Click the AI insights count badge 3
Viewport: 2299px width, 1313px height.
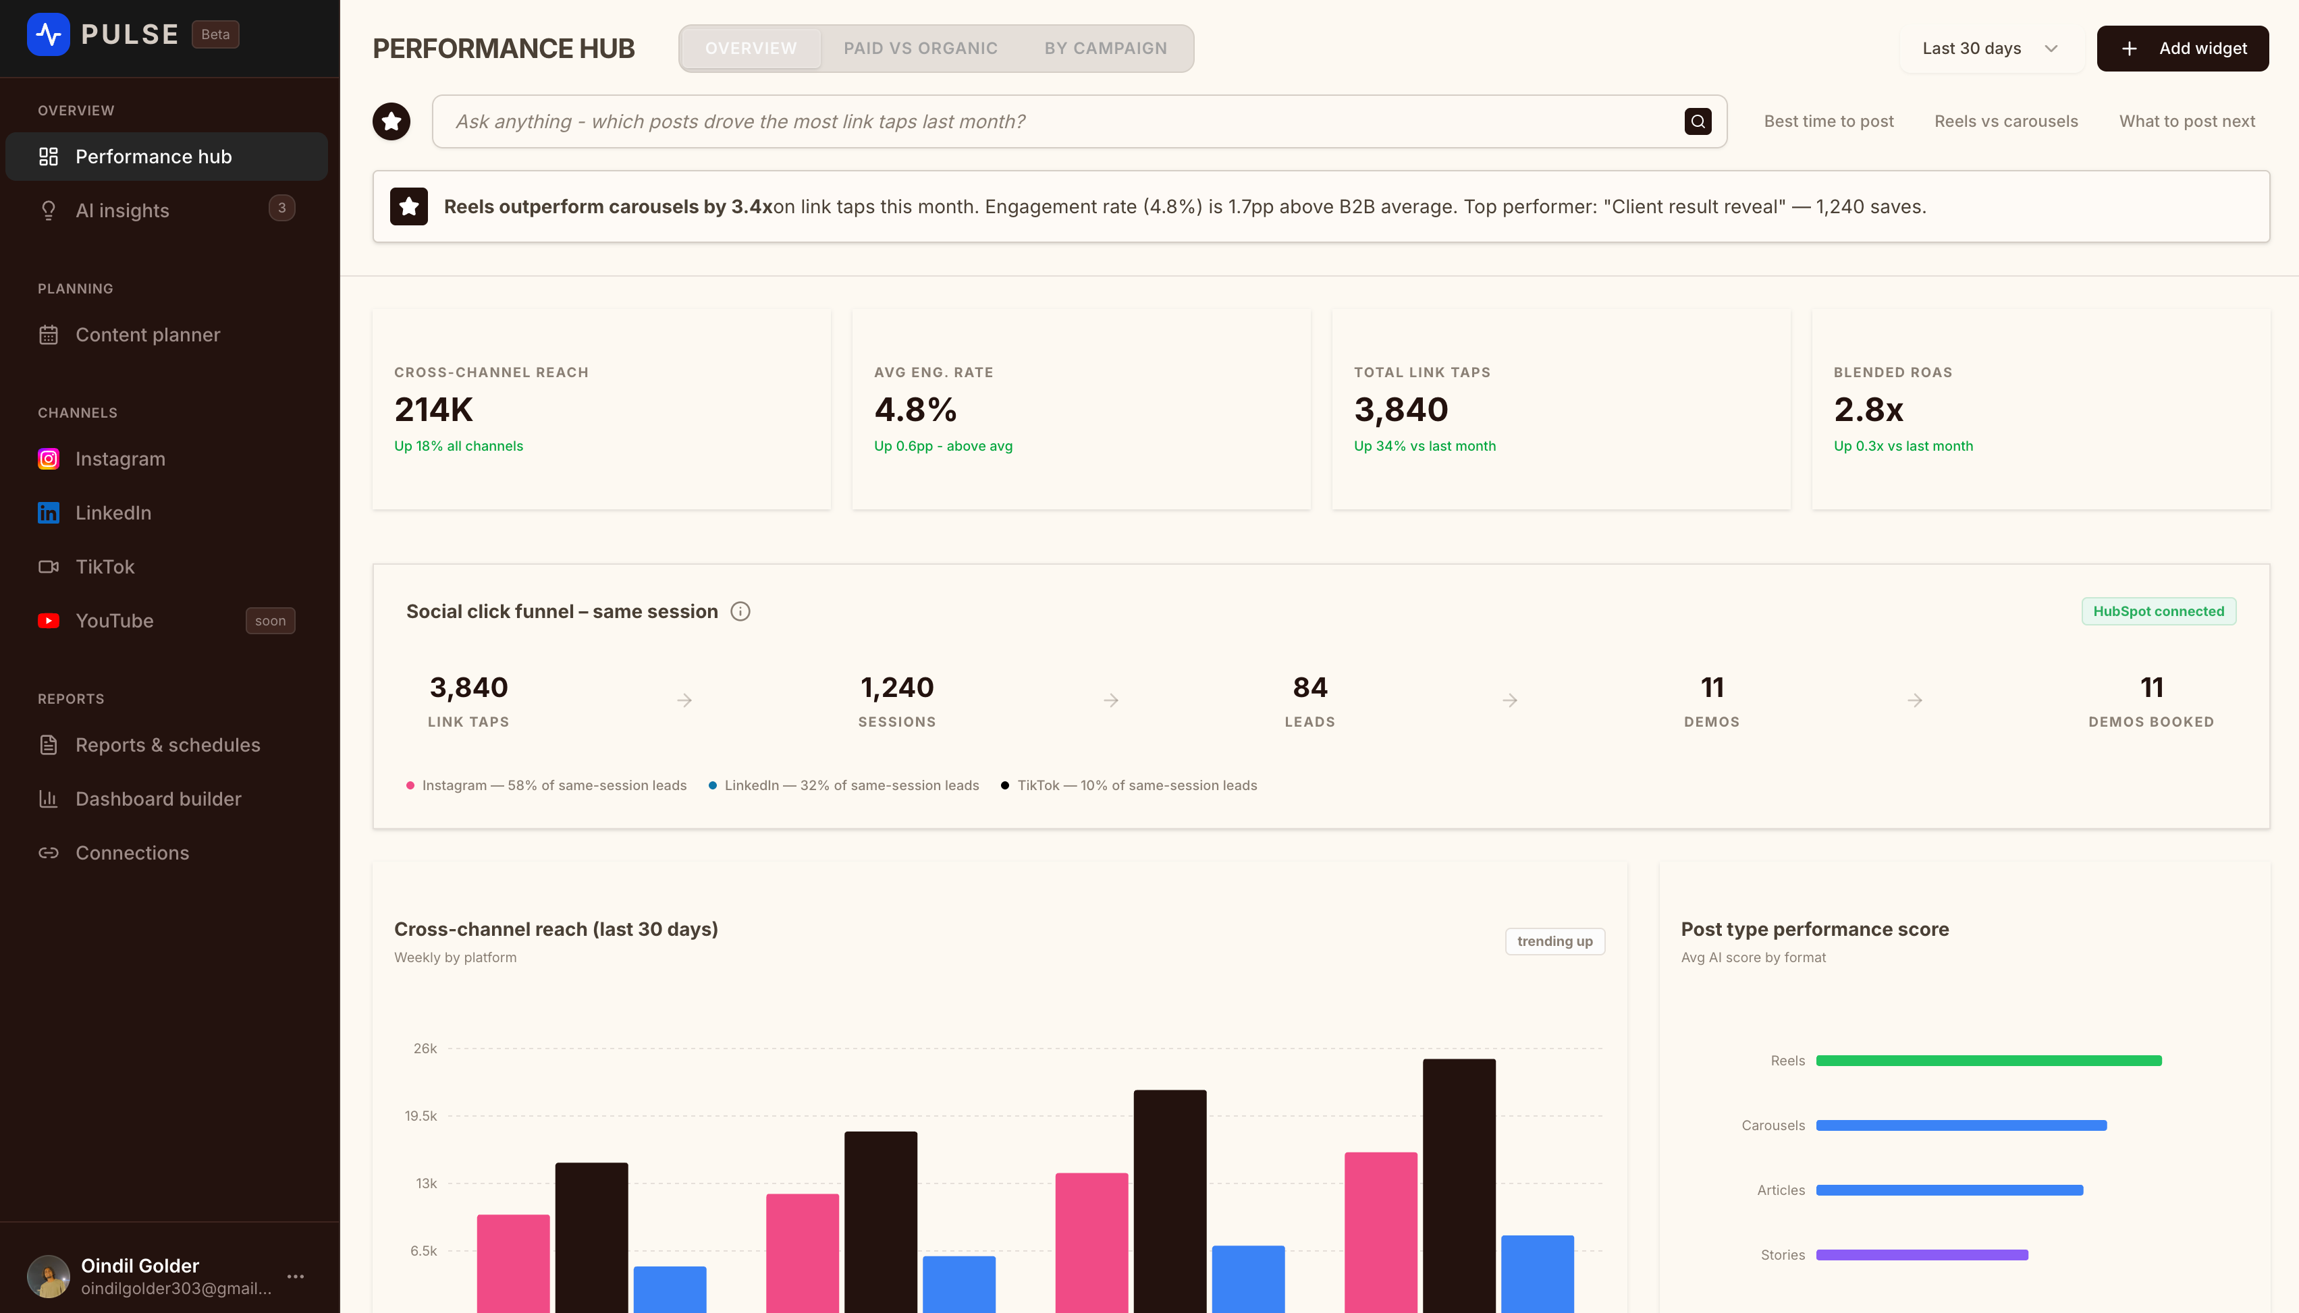(281, 208)
